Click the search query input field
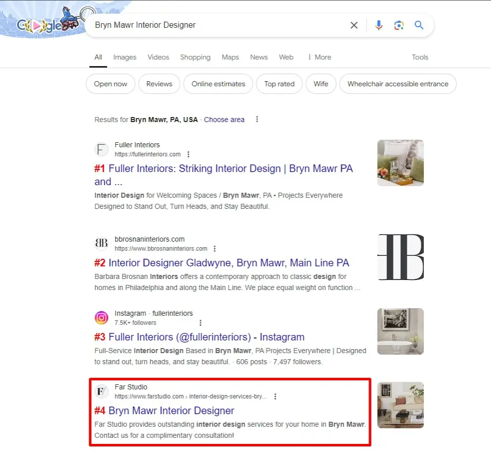The image size is (491, 455). pyautogui.click(x=217, y=25)
